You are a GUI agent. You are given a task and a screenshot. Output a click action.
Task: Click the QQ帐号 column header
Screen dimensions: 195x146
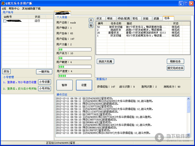pyautogui.click(x=15, y=17)
